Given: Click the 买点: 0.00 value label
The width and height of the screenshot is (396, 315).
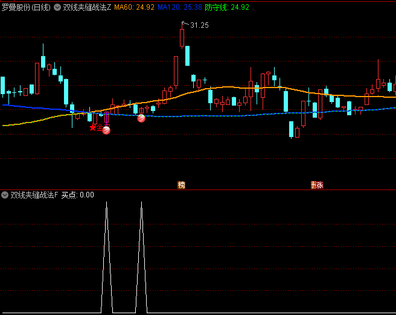Looking at the screenshot, I should click(x=77, y=195).
